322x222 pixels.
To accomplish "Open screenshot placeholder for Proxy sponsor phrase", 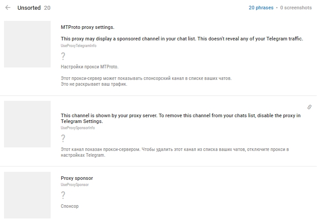I will click(x=27, y=195).
